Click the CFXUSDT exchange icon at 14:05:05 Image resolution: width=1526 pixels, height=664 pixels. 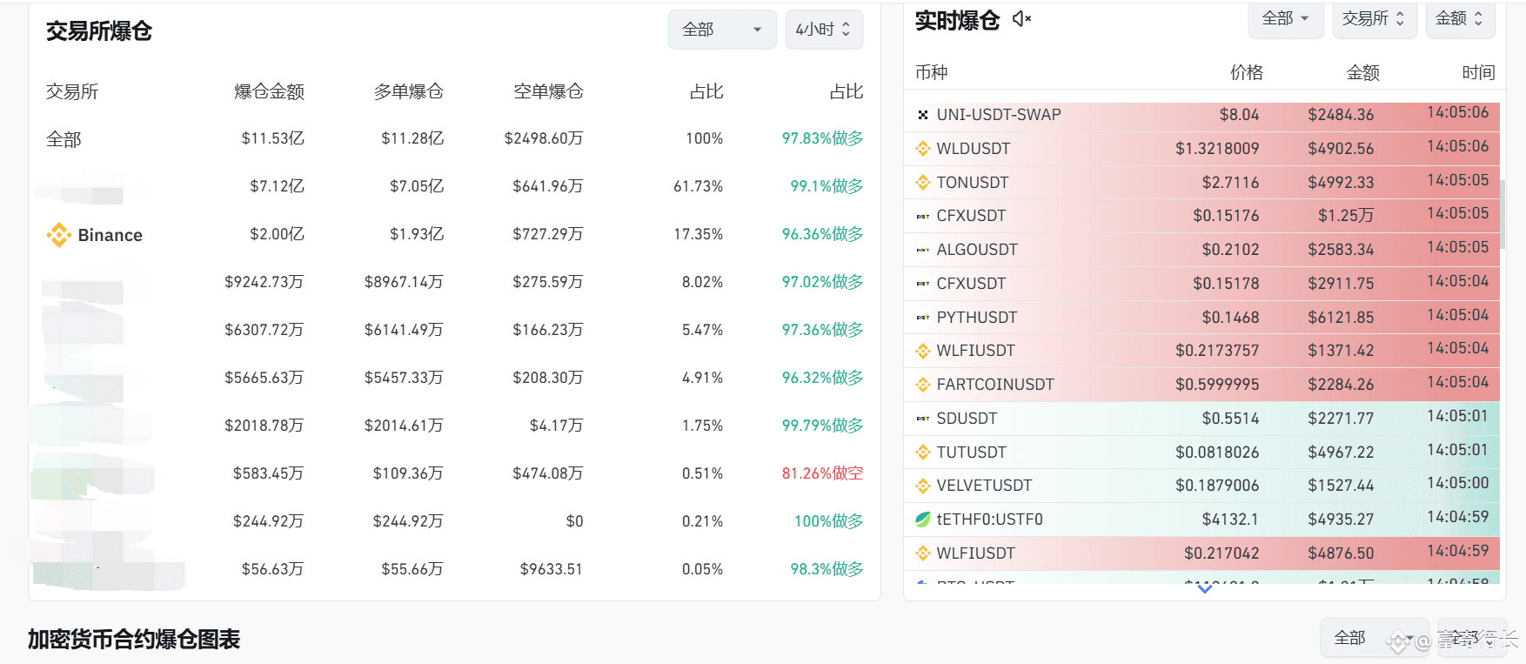click(x=923, y=216)
